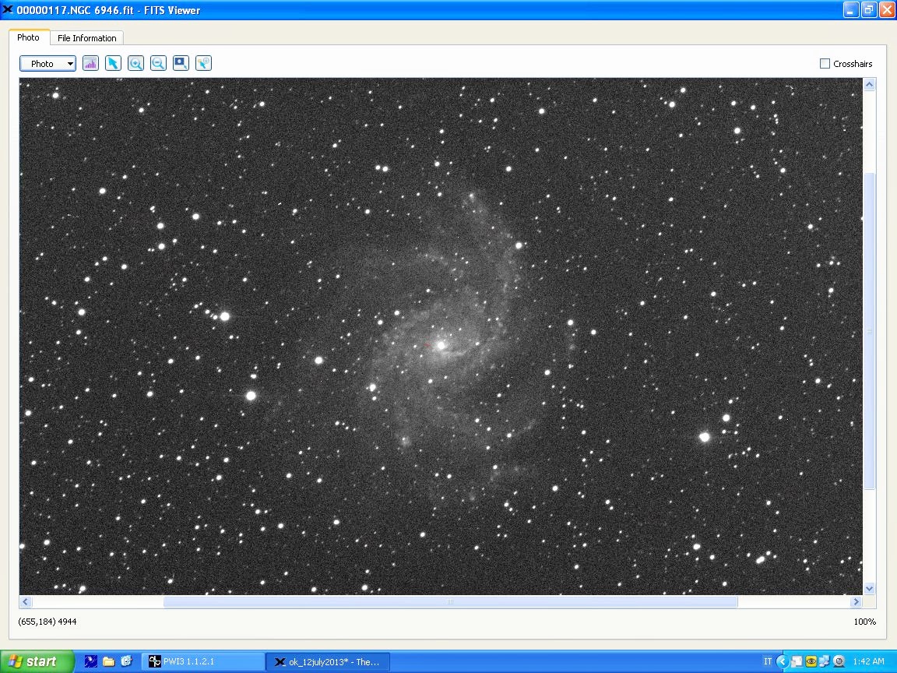Click the bright galaxy core in image
Viewport: 897px width, 673px height.
coord(441,345)
